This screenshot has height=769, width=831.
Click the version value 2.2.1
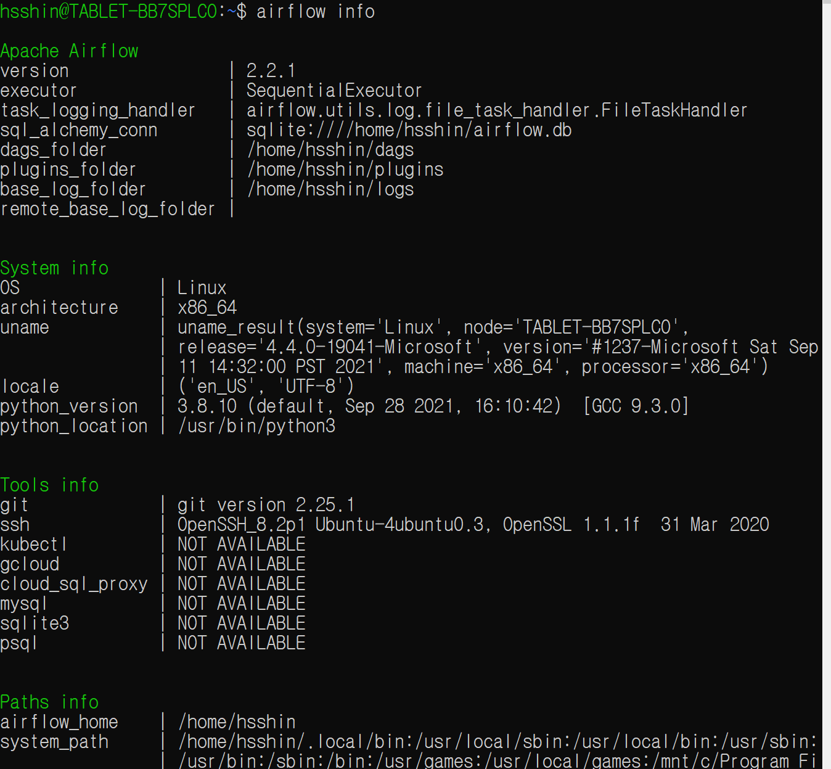[271, 71]
